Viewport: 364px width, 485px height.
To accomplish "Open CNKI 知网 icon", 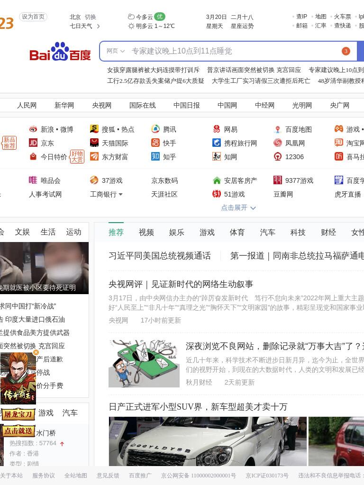I will (217, 156).
